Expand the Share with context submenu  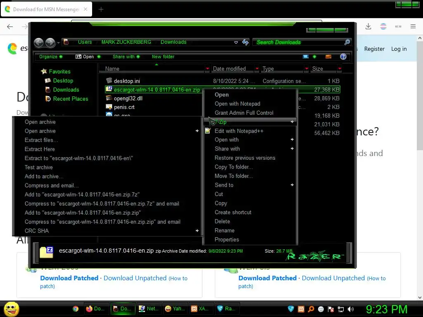coord(250,149)
